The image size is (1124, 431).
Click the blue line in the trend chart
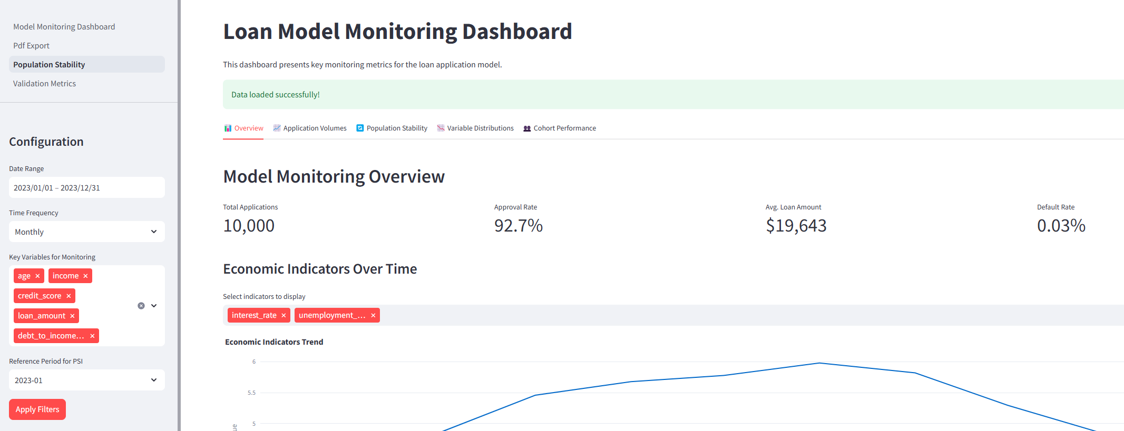point(819,363)
